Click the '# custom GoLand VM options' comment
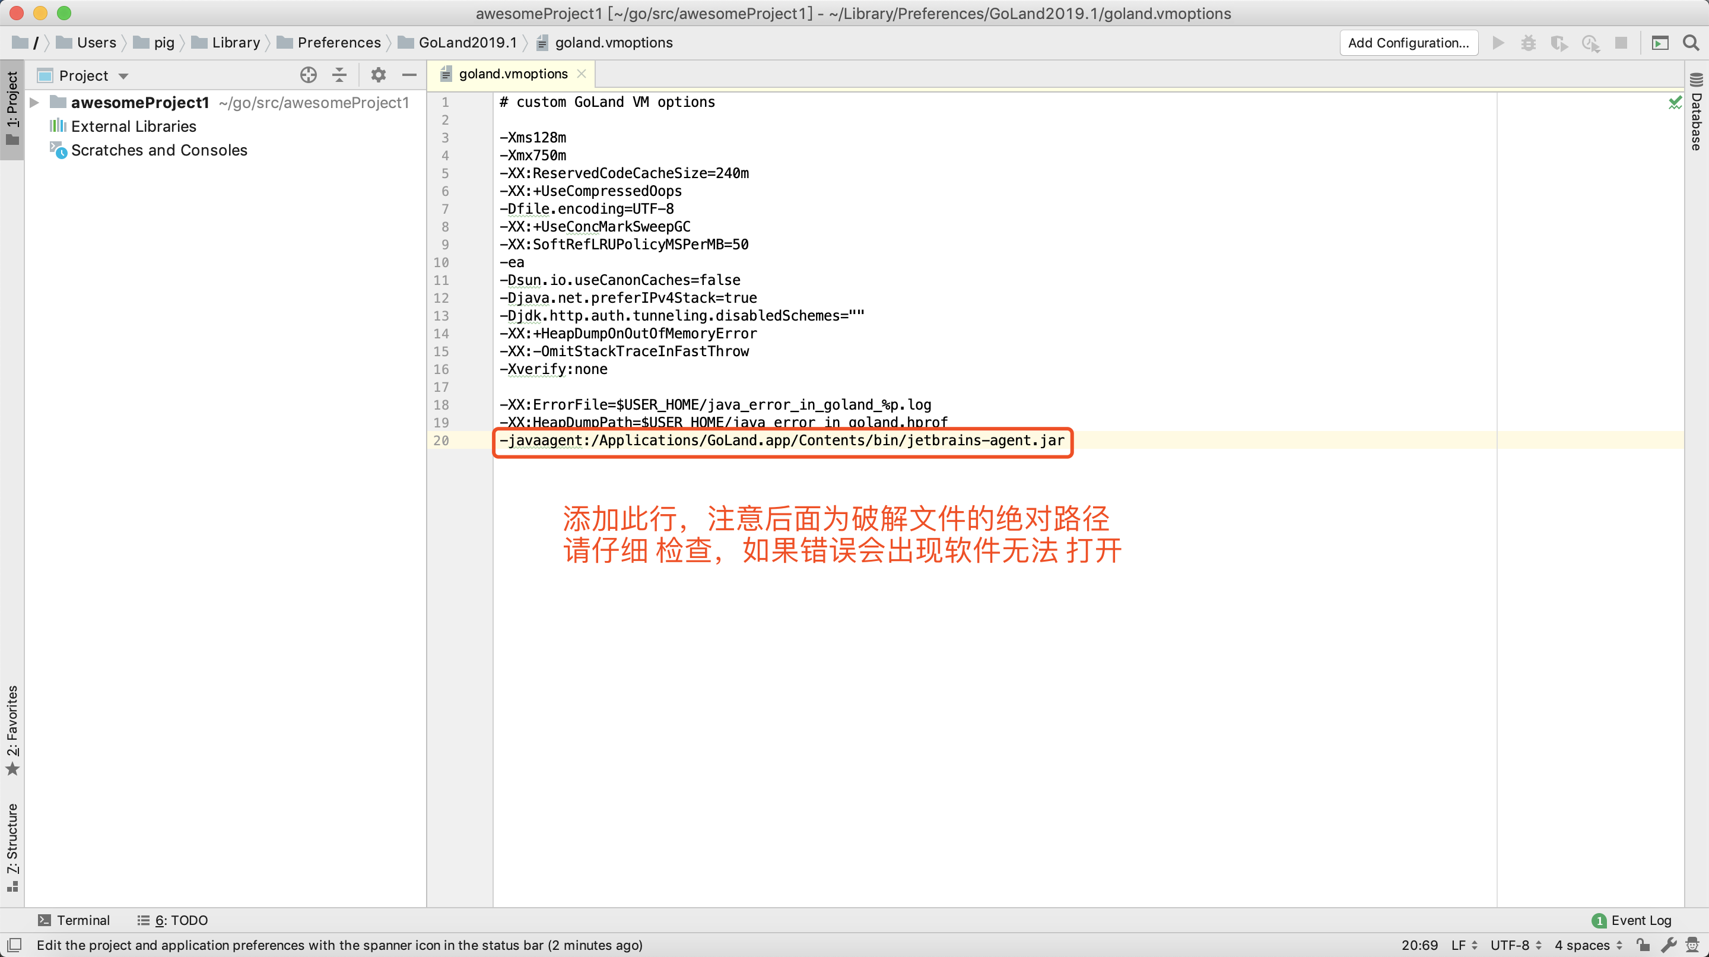The image size is (1709, 957). [x=607, y=102]
